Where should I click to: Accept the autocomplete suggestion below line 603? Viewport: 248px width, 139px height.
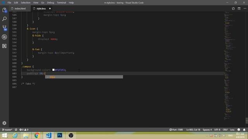(84, 77)
